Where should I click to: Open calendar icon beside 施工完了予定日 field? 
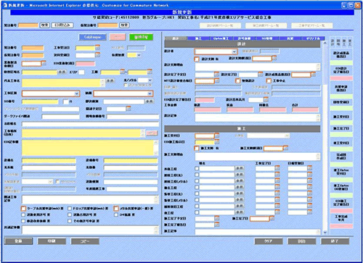tap(217, 218)
